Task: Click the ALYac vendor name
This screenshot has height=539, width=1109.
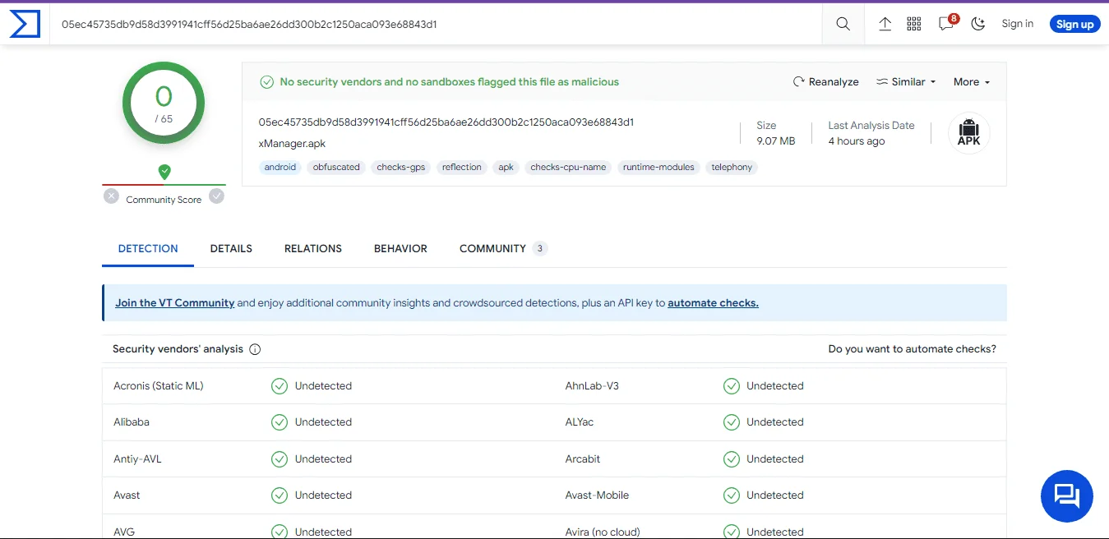Action: pyautogui.click(x=580, y=422)
